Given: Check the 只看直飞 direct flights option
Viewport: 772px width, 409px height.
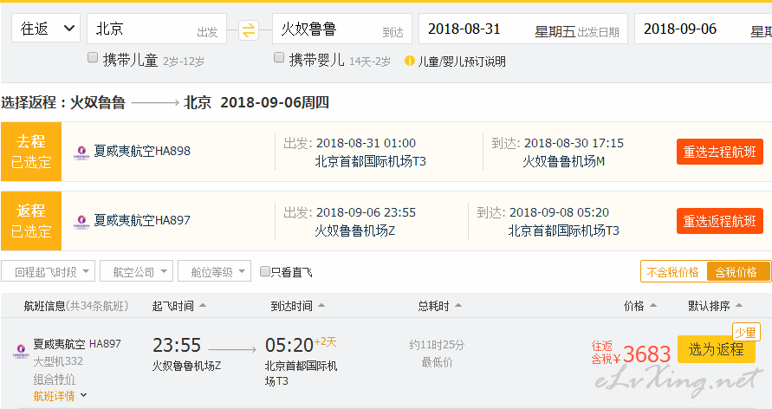Looking at the screenshot, I should click(265, 271).
